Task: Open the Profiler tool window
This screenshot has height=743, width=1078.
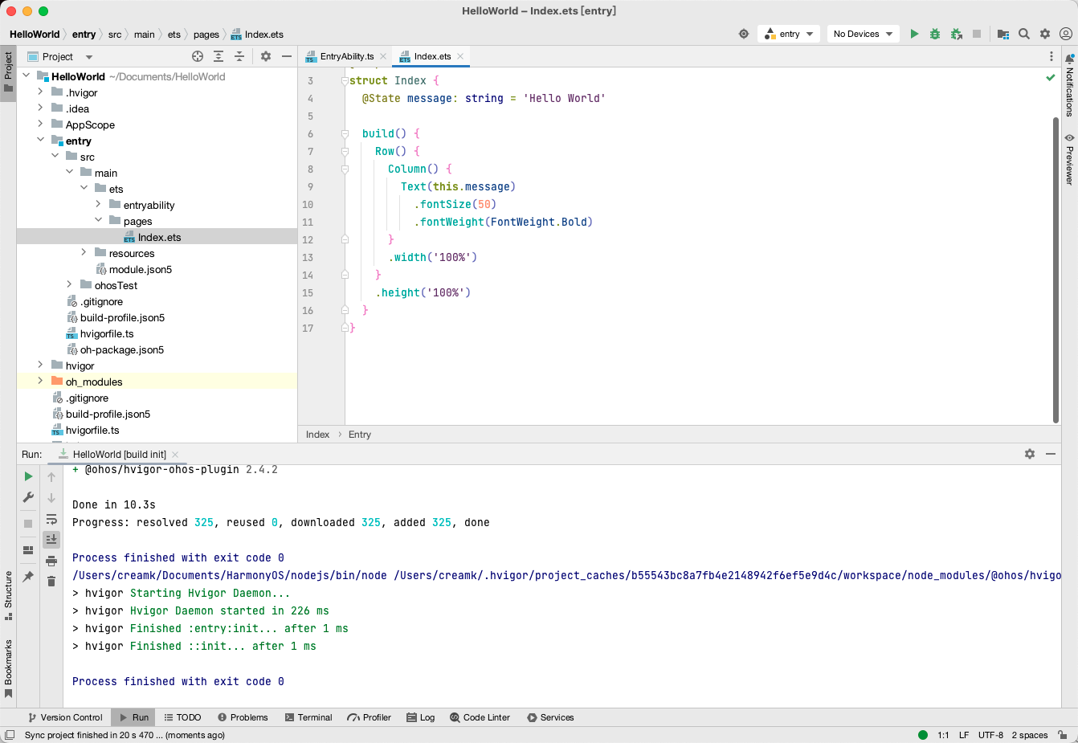Action: coord(370,717)
